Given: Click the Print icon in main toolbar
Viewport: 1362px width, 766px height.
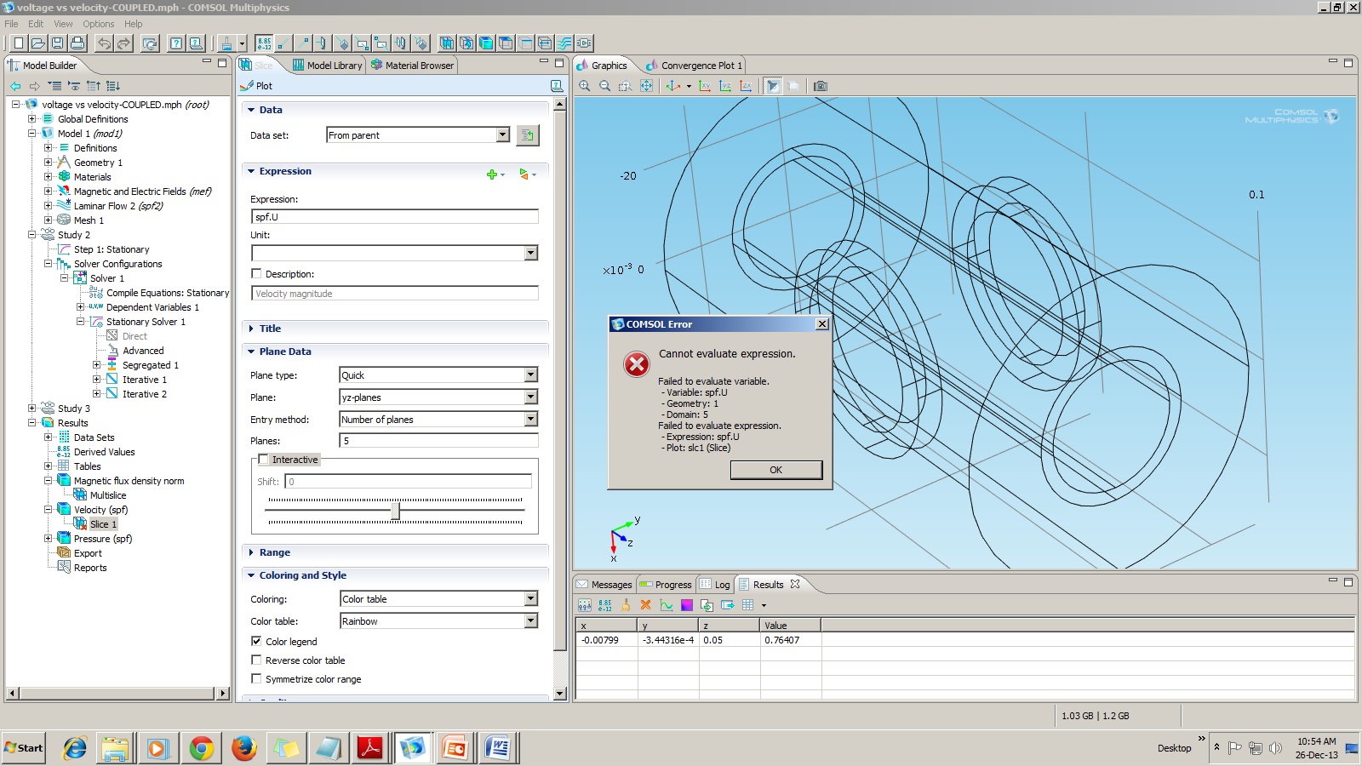Looking at the screenshot, I should [x=77, y=43].
